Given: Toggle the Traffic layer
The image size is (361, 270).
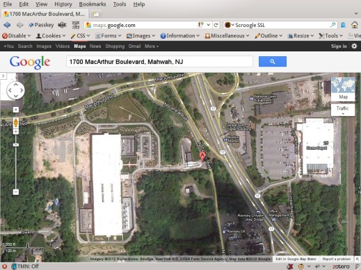Looking at the screenshot, I should pyautogui.click(x=343, y=110).
